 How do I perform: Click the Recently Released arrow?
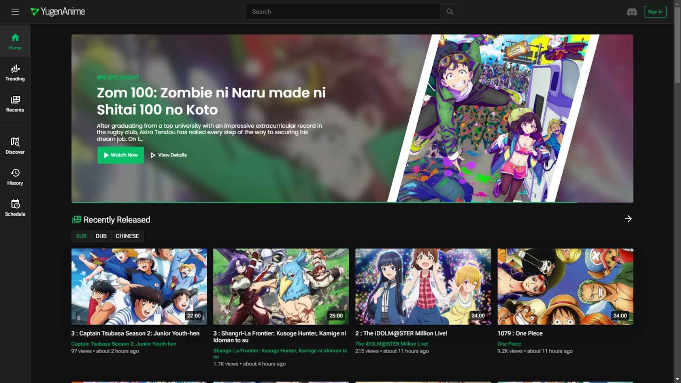coord(628,219)
